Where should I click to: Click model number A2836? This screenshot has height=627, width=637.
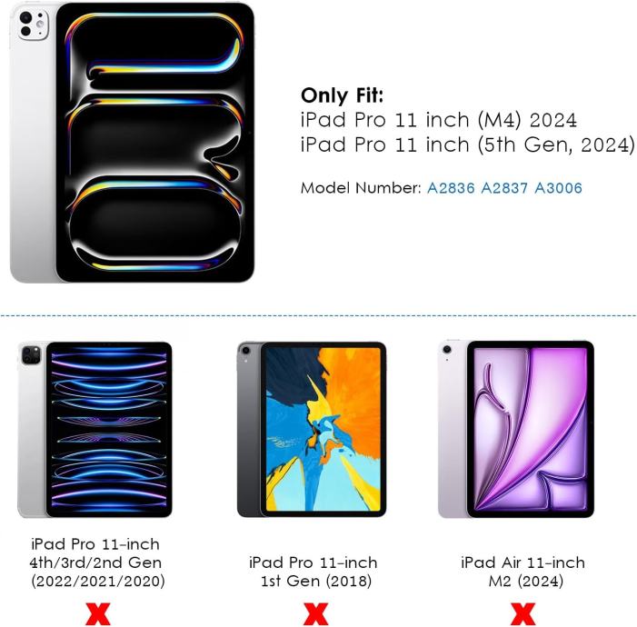pyautogui.click(x=451, y=188)
